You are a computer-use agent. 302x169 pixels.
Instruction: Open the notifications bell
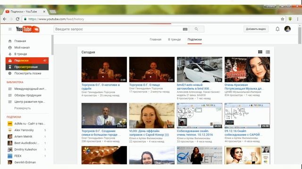(277, 29)
